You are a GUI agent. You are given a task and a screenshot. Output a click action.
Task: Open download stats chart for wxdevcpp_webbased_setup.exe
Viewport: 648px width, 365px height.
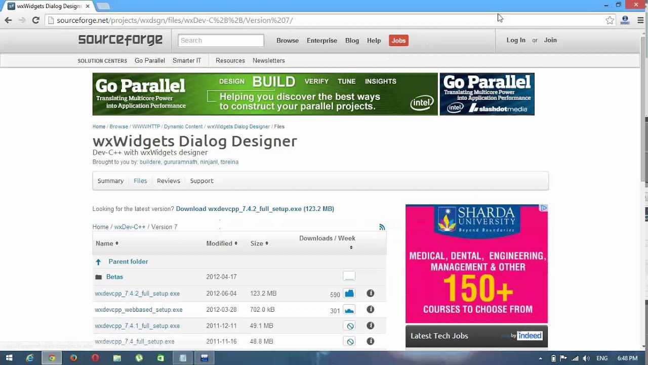[349, 309]
